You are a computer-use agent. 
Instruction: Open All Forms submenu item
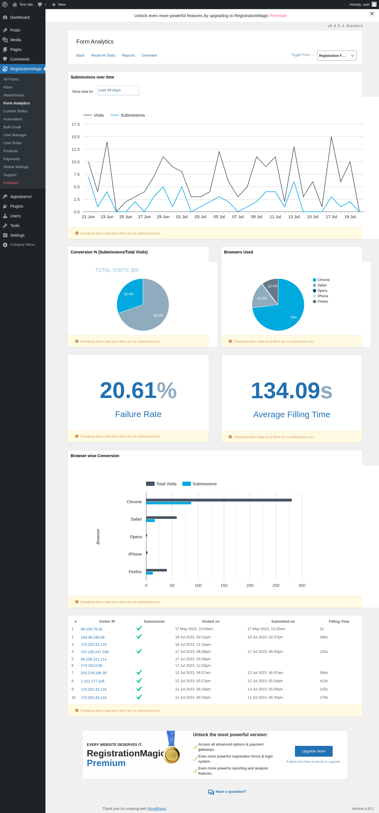pyautogui.click(x=11, y=79)
